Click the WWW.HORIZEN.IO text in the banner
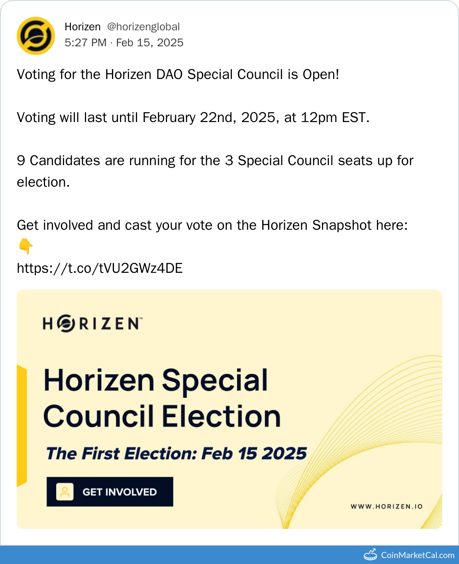The height and width of the screenshot is (564, 459). pos(386,507)
